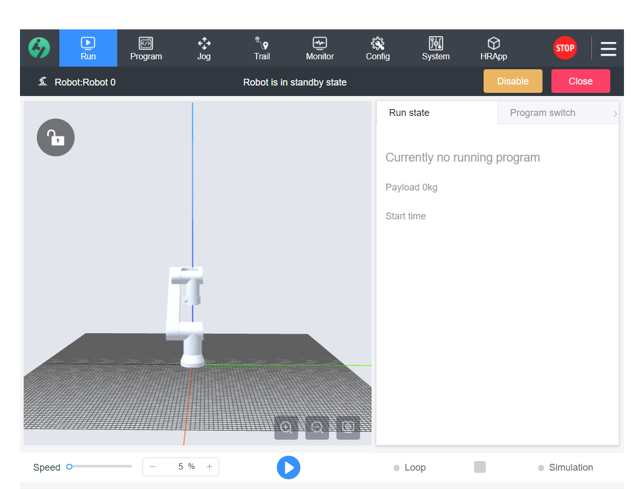Viewport: 635px width, 489px height.
Task: Toggle the view lock padlock button
Action: tap(56, 137)
